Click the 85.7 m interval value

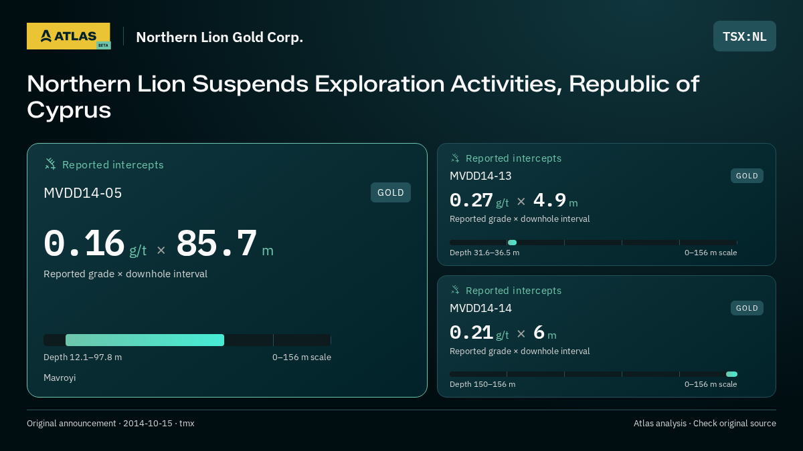pos(225,244)
